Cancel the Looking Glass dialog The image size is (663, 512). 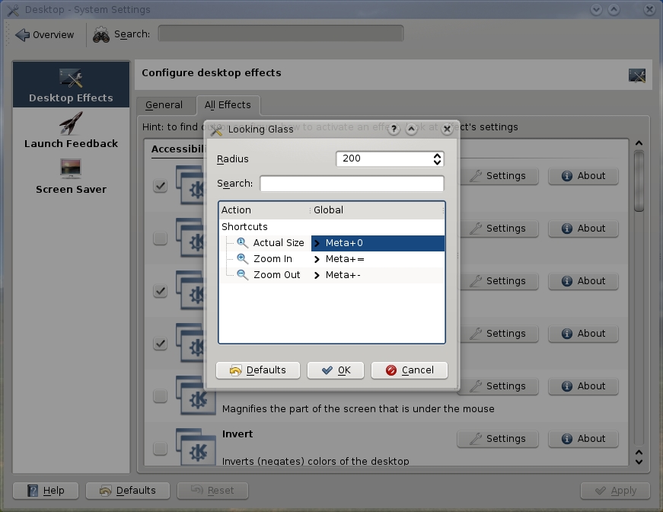click(x=410, y=370)
